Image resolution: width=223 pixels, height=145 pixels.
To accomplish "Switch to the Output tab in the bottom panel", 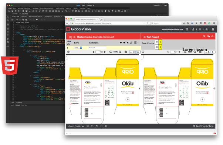I will pos(18,105).
